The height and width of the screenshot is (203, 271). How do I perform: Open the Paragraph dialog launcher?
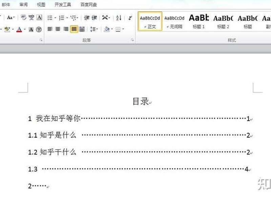132,40
